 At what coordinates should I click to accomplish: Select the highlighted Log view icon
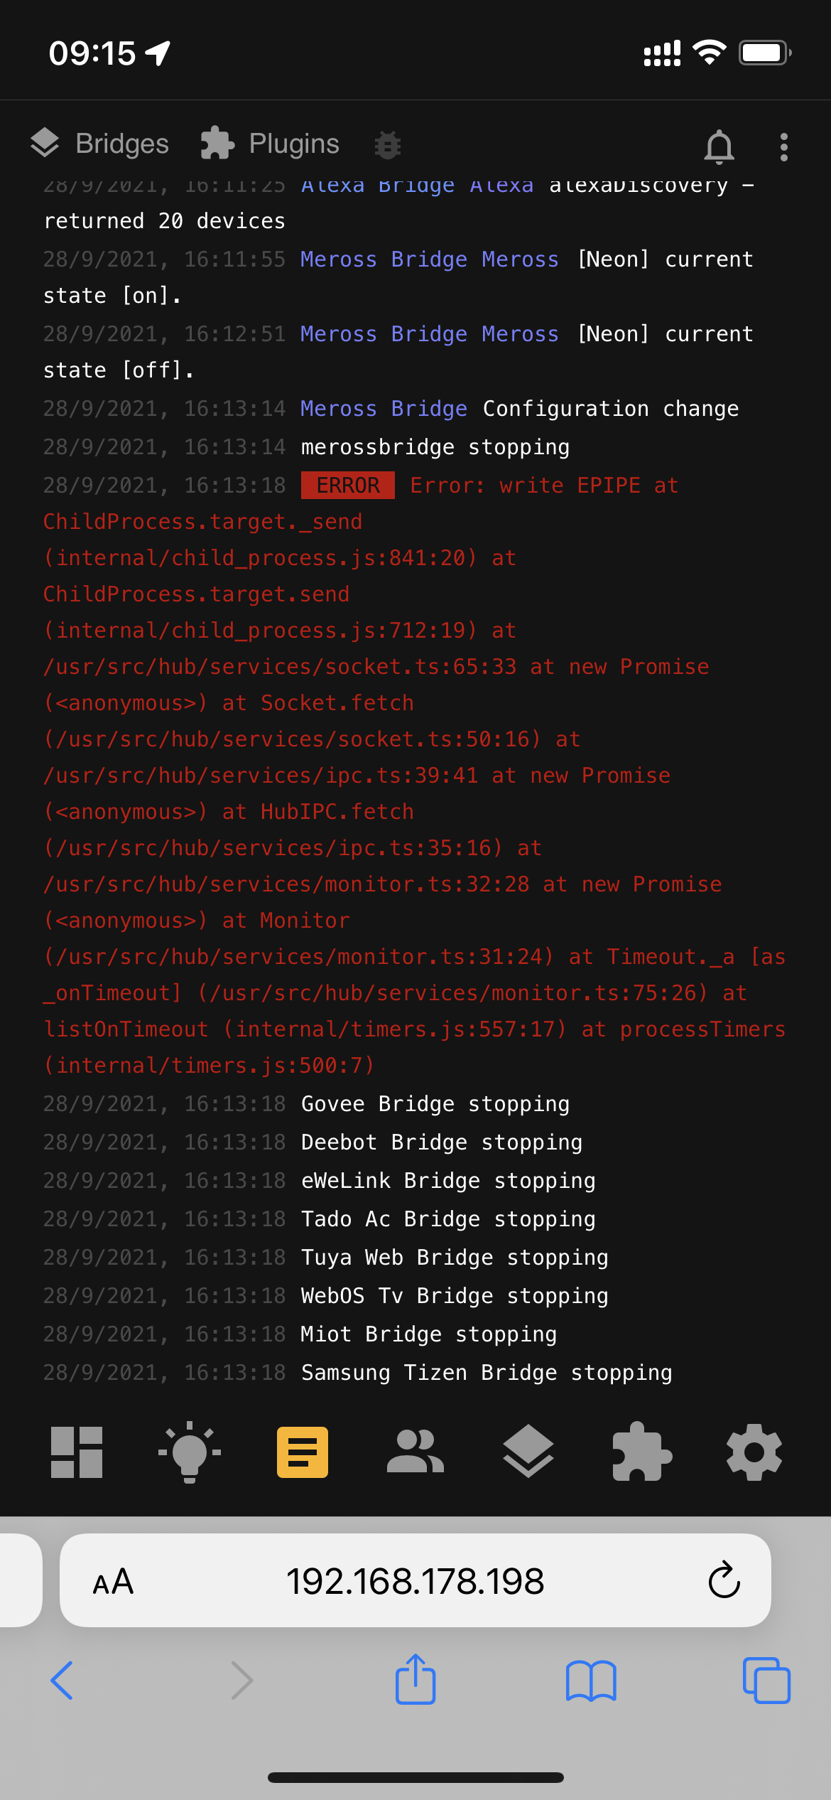pos(302,1452)
